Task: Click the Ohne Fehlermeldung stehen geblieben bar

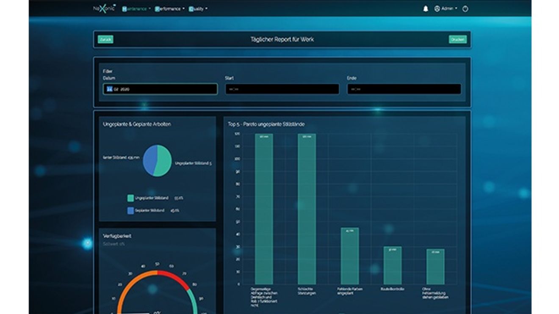Action: pyautogui.click(x=435, y=267)
